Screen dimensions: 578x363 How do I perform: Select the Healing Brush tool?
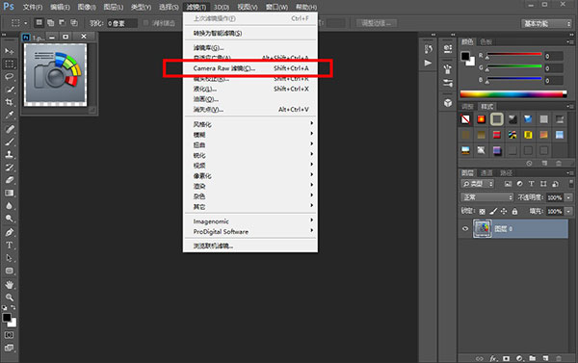(x=10, y=129)
